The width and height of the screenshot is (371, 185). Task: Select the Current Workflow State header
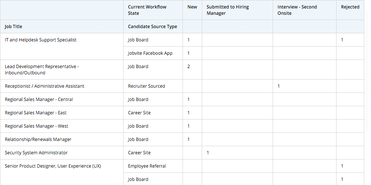click(x=147, y=10)
